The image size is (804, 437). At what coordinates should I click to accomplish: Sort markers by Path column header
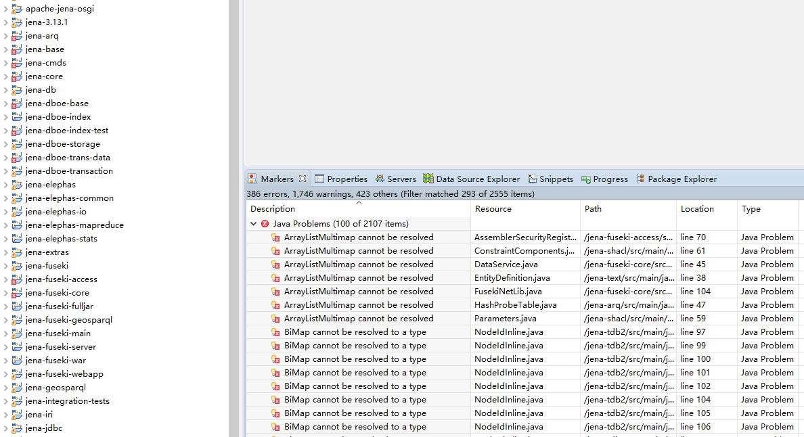click(x=629, y=209)
